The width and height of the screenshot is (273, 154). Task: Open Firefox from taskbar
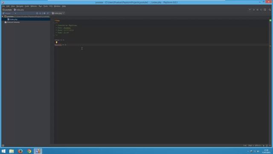(20, 151)
